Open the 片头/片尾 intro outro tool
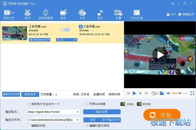 137,15
